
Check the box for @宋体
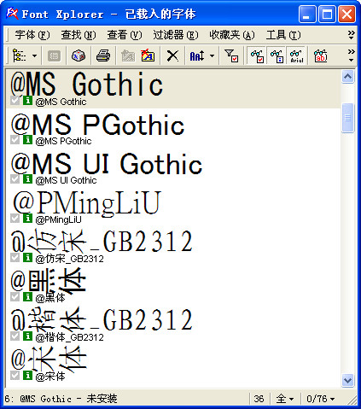15,376
